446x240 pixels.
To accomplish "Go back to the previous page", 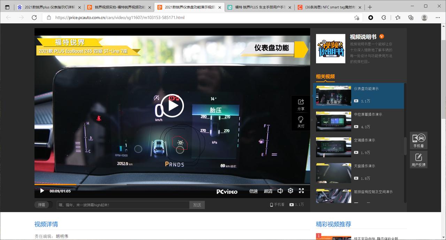I will click(8, 17).
